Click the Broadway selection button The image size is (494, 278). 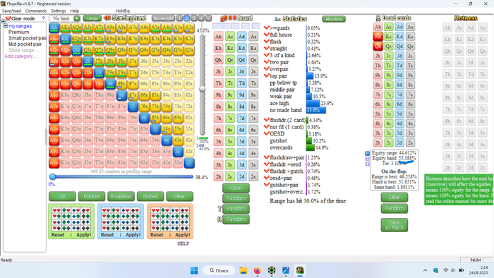coord(121,196)
